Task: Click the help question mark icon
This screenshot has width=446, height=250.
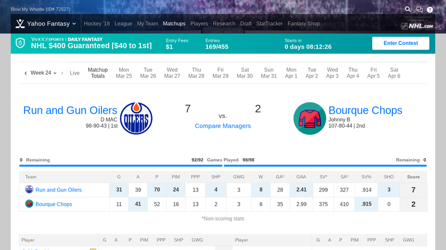Action: click(430, 9)
